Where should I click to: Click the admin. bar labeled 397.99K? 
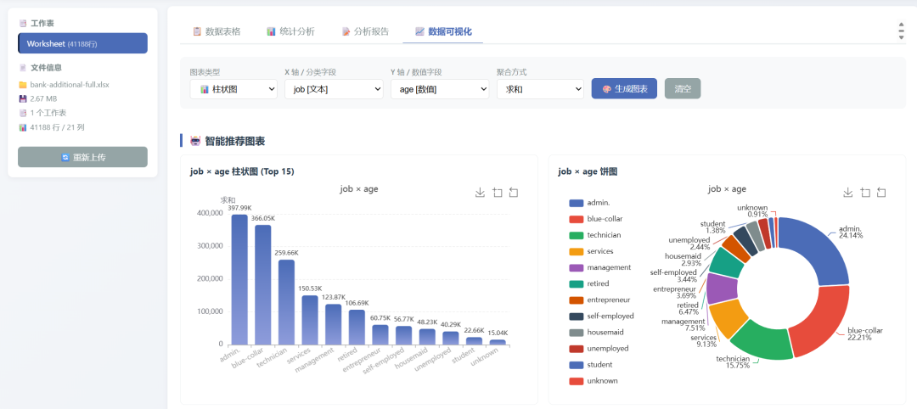(x=239, y=279)
